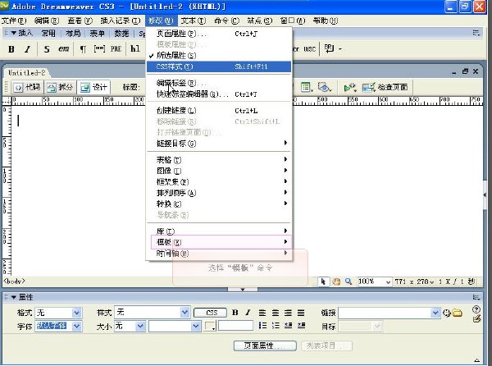The width and height of the screenshot is (492, 366).
Task: Open the 站点(S) menu
Action: [x=259, y=21]
